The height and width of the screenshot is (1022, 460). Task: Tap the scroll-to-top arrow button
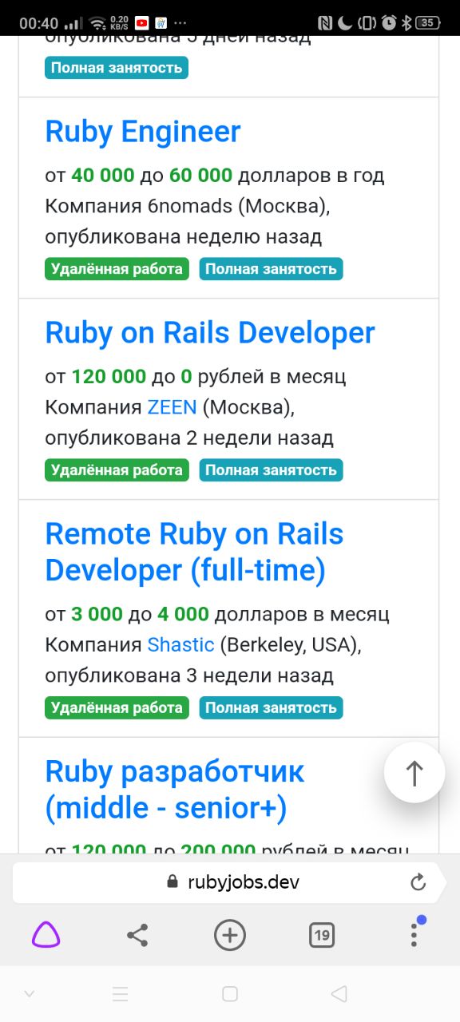(x=414, y=772)
